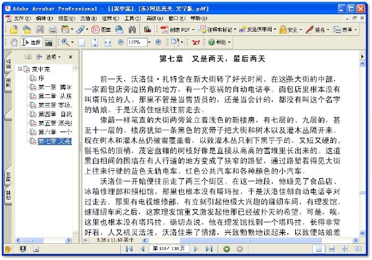Activate the 选择 text select tool
Image resolution: width=372 pixels, height=260 pixels.
point(32,42)
